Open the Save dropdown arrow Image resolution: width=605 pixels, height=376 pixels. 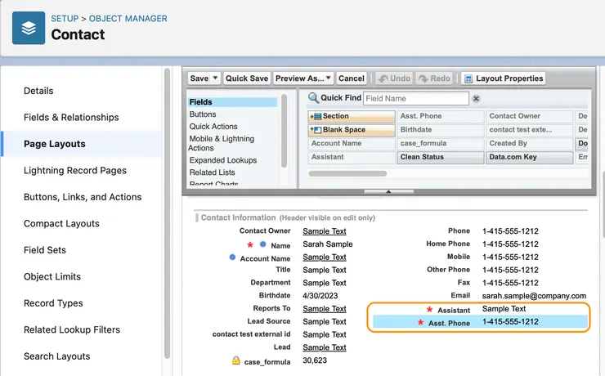pos(216,78)
